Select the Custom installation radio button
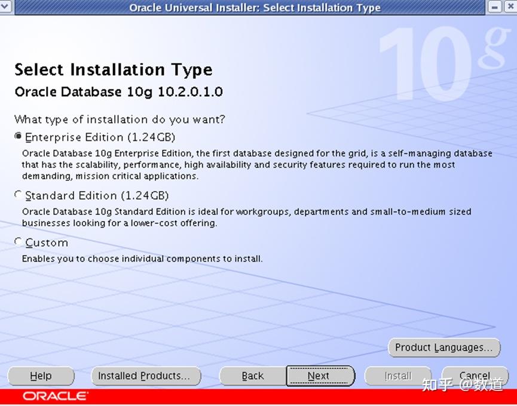Screen dimensions: 517x406 [x=19, y=241]
